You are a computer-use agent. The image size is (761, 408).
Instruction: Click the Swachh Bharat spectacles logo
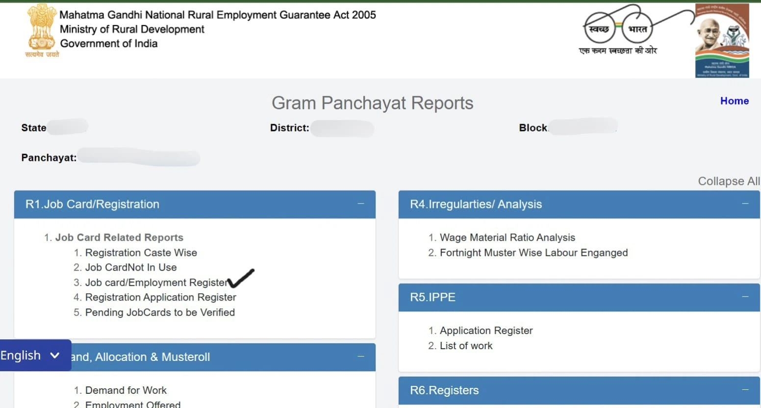[x=619, y=29]
